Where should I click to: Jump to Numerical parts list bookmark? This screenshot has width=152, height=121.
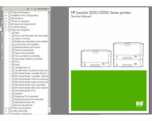[x=23, y=105]
